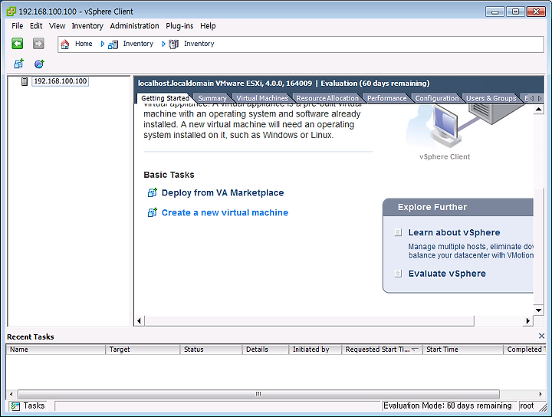Screen dimensions: 552x417
Task: Click content pane horizontal scroll left arrow
Action: tap(140, 320)
